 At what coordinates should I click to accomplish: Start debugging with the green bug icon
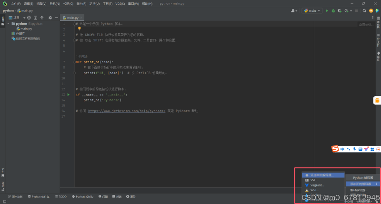333,10
